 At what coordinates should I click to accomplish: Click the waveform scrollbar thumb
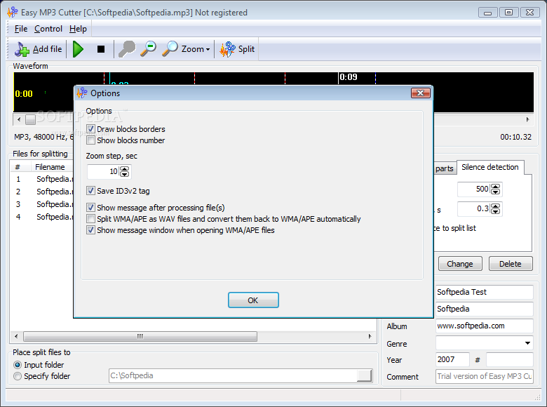pos(30,119)
